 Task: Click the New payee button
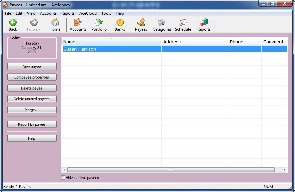32,66
